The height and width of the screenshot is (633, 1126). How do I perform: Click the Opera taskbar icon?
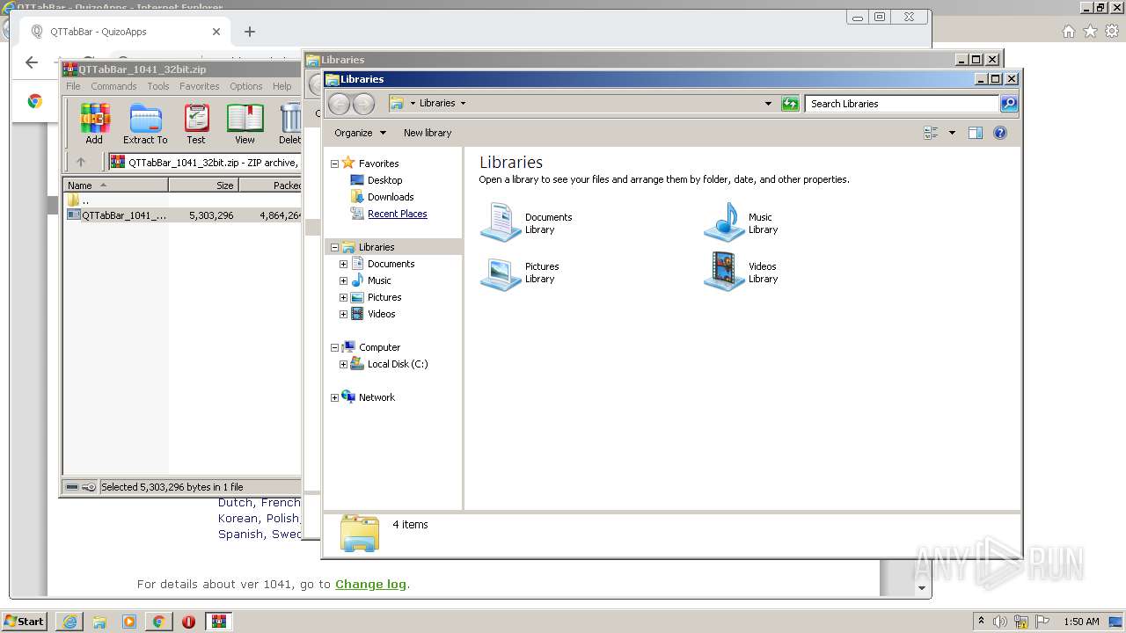[x=188, y=622]
